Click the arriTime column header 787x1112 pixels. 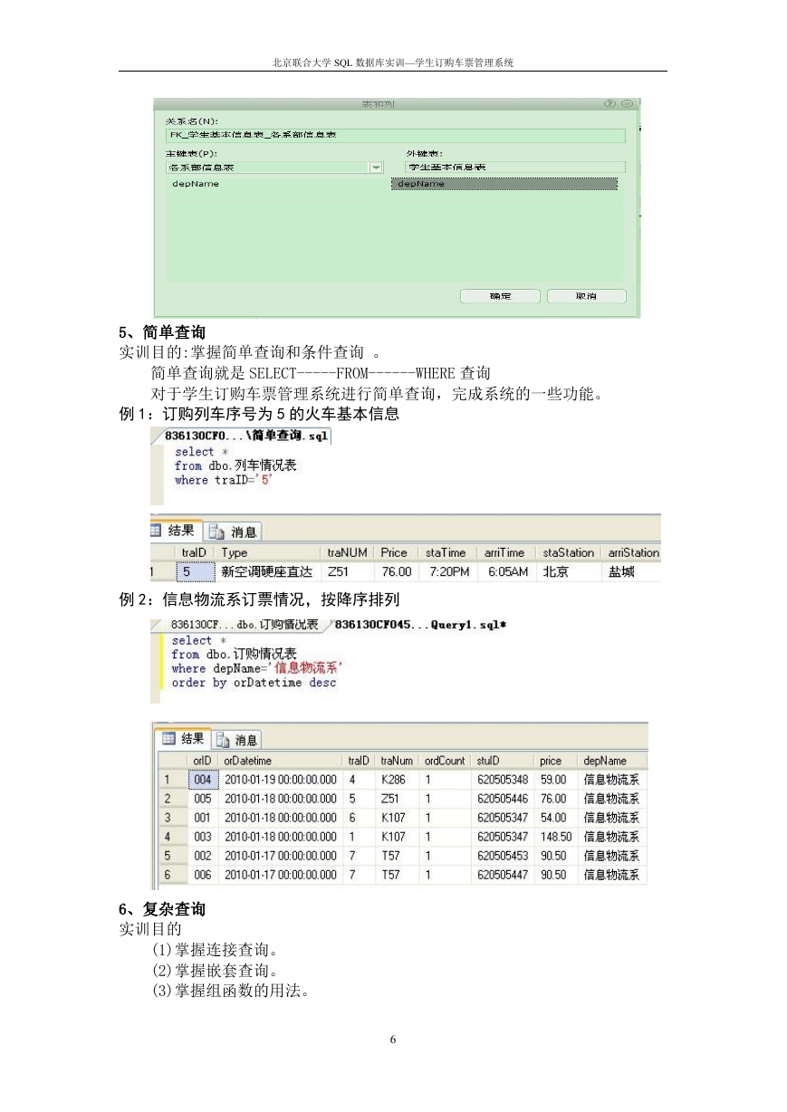(506, 552)
